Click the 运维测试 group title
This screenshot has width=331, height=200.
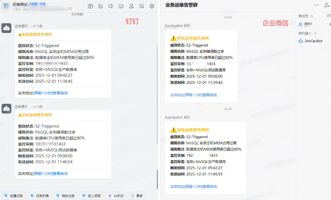[x=20, y=4]
